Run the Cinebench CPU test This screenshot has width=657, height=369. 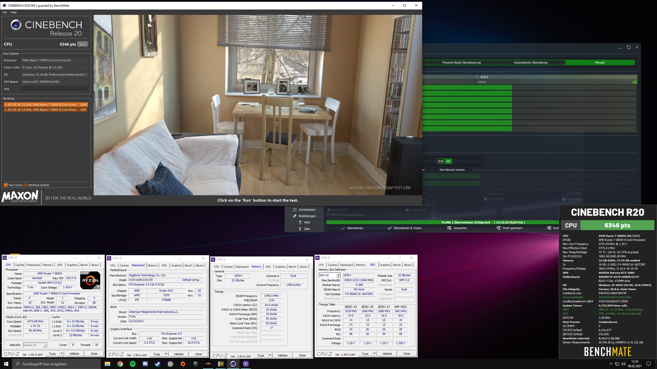point(82,44)
